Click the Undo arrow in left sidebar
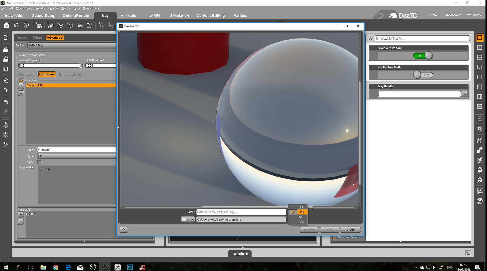This screenshot has width=487, height=271. point(6,102)
